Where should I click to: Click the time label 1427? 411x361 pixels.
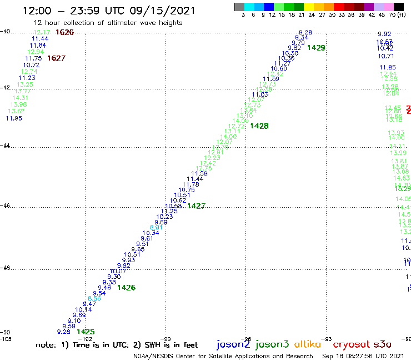pyautogui.click(x=196, y=206)
